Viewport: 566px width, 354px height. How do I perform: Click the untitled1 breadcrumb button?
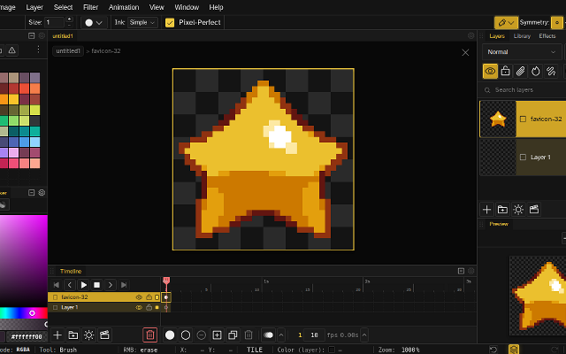click(x=68, y=51)
